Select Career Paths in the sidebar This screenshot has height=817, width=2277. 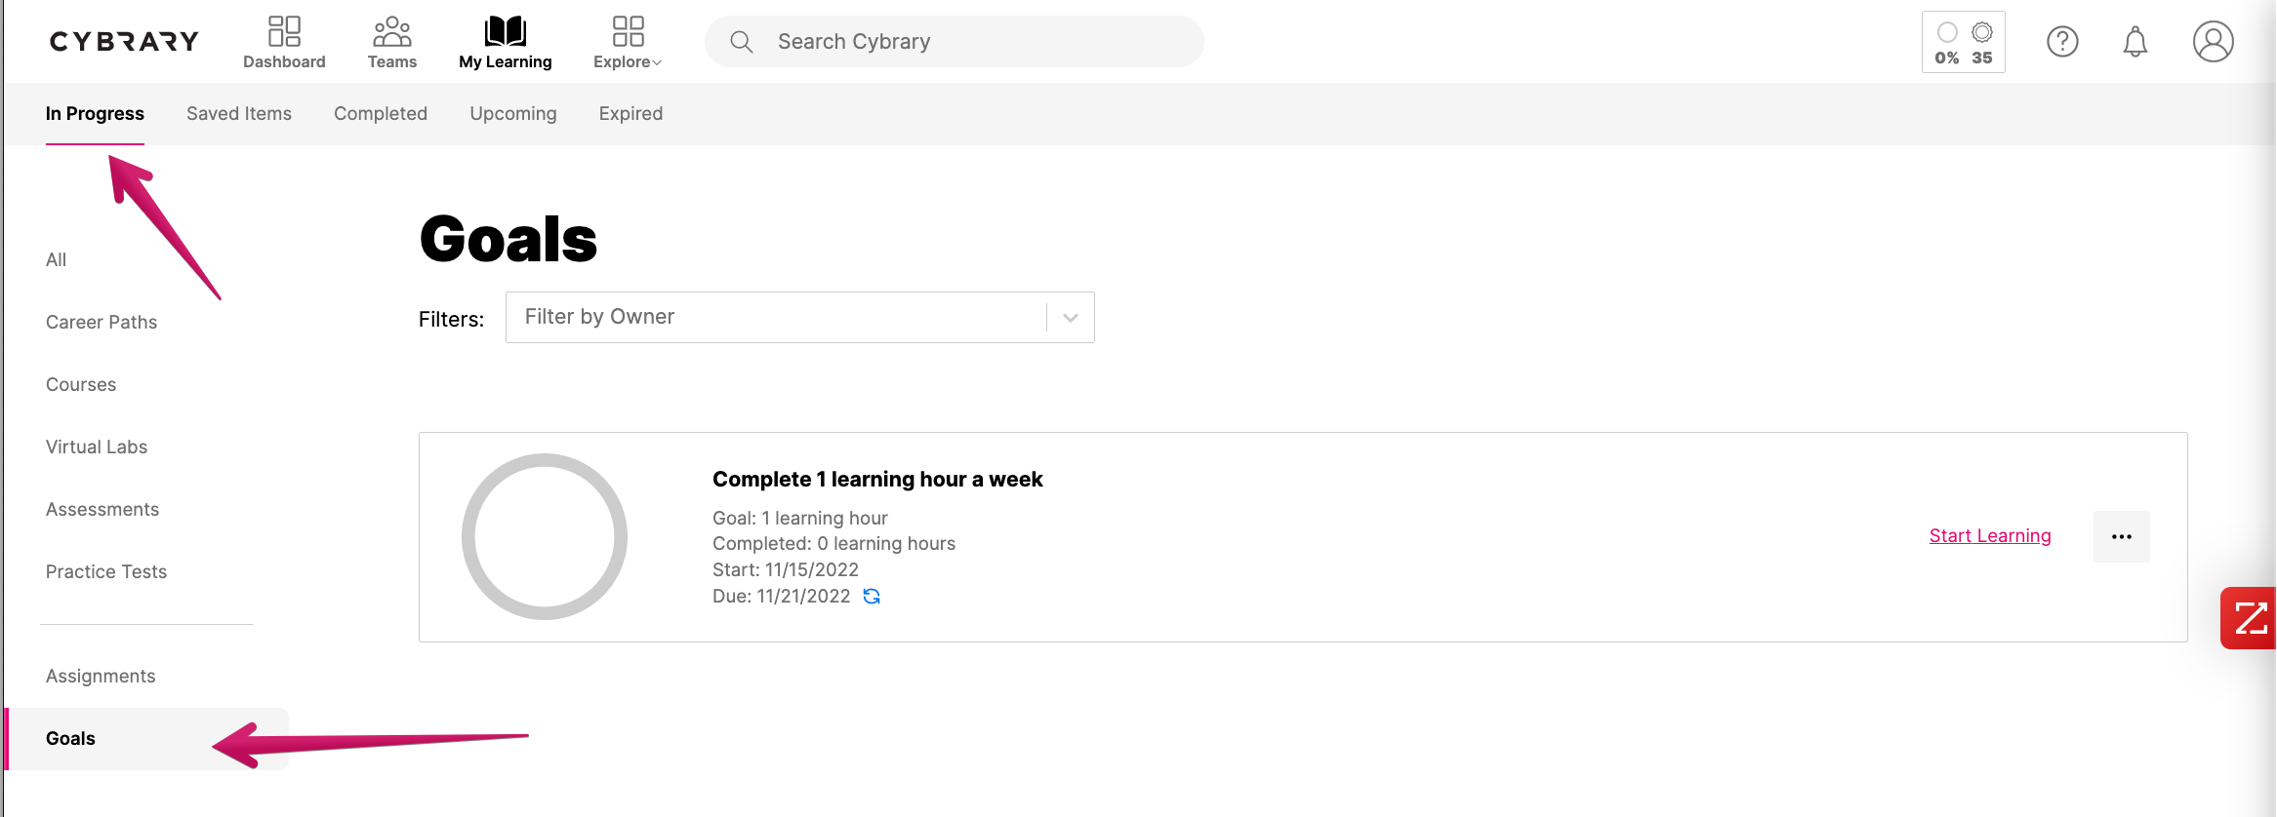[x=102, y=323]
